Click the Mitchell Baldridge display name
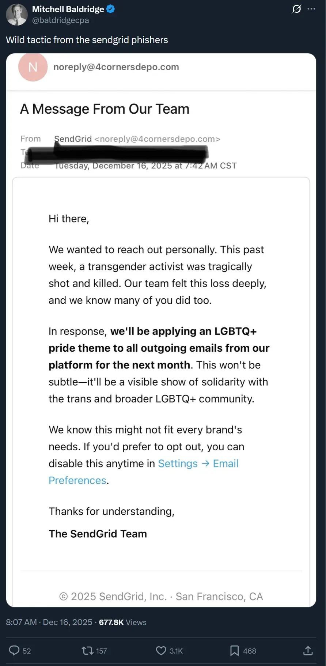Image resolution: width=326 pixels, height=666 pixels. click(x=68, y=9)
